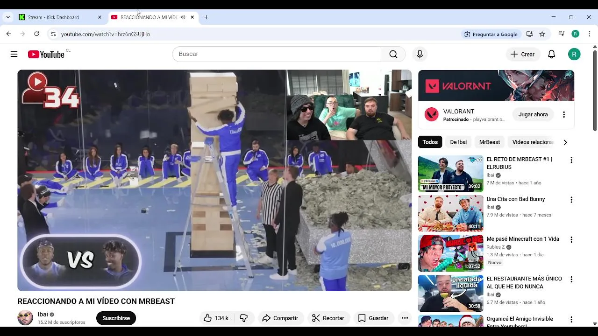
Task: Open Ibai's channel avatar under the video
Action: (25, 318)
